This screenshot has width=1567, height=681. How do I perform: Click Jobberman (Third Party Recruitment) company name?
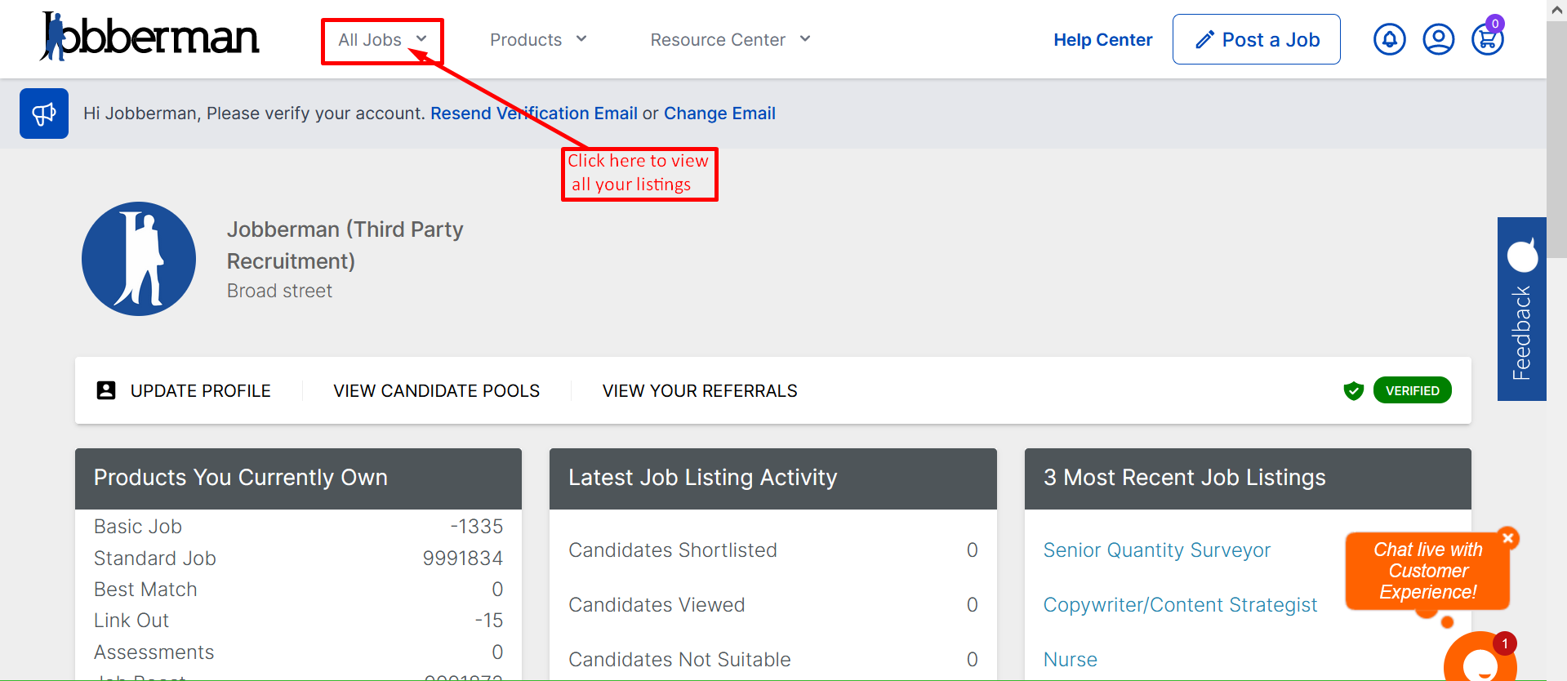pos(345,245)
